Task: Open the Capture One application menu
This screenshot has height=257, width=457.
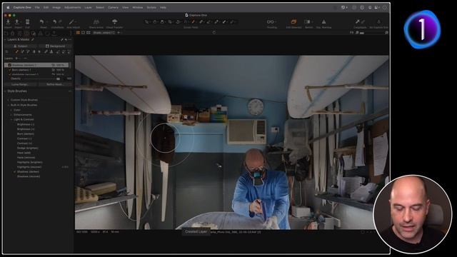Action: [x=22, y=7]
